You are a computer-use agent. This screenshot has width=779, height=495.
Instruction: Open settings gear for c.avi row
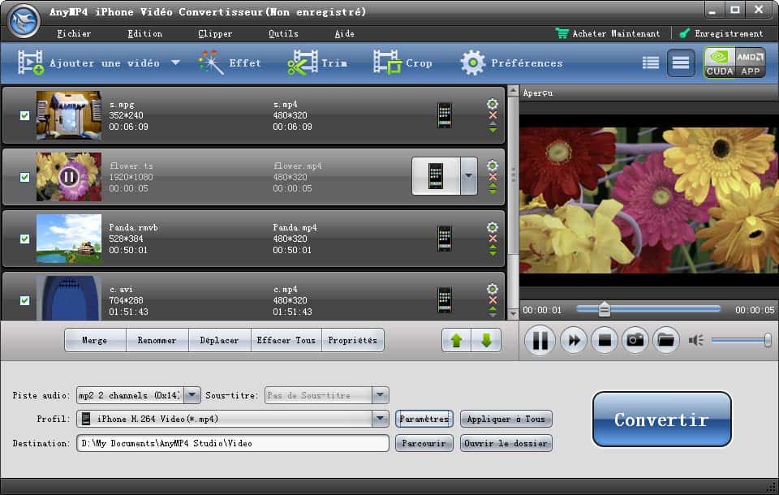(493, 288)
